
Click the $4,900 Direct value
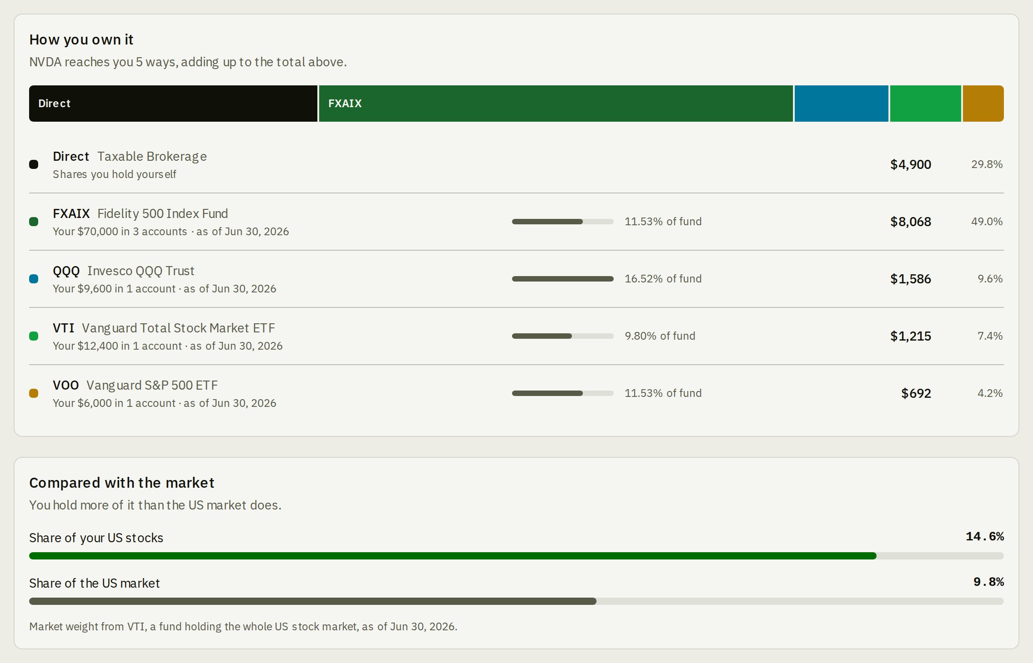(911, 164)
